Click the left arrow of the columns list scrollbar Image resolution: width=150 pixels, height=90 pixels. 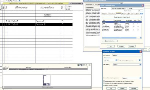[x=103, y=38]
